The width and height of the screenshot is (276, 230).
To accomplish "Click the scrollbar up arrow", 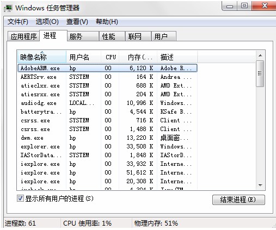I will point(260,55).
